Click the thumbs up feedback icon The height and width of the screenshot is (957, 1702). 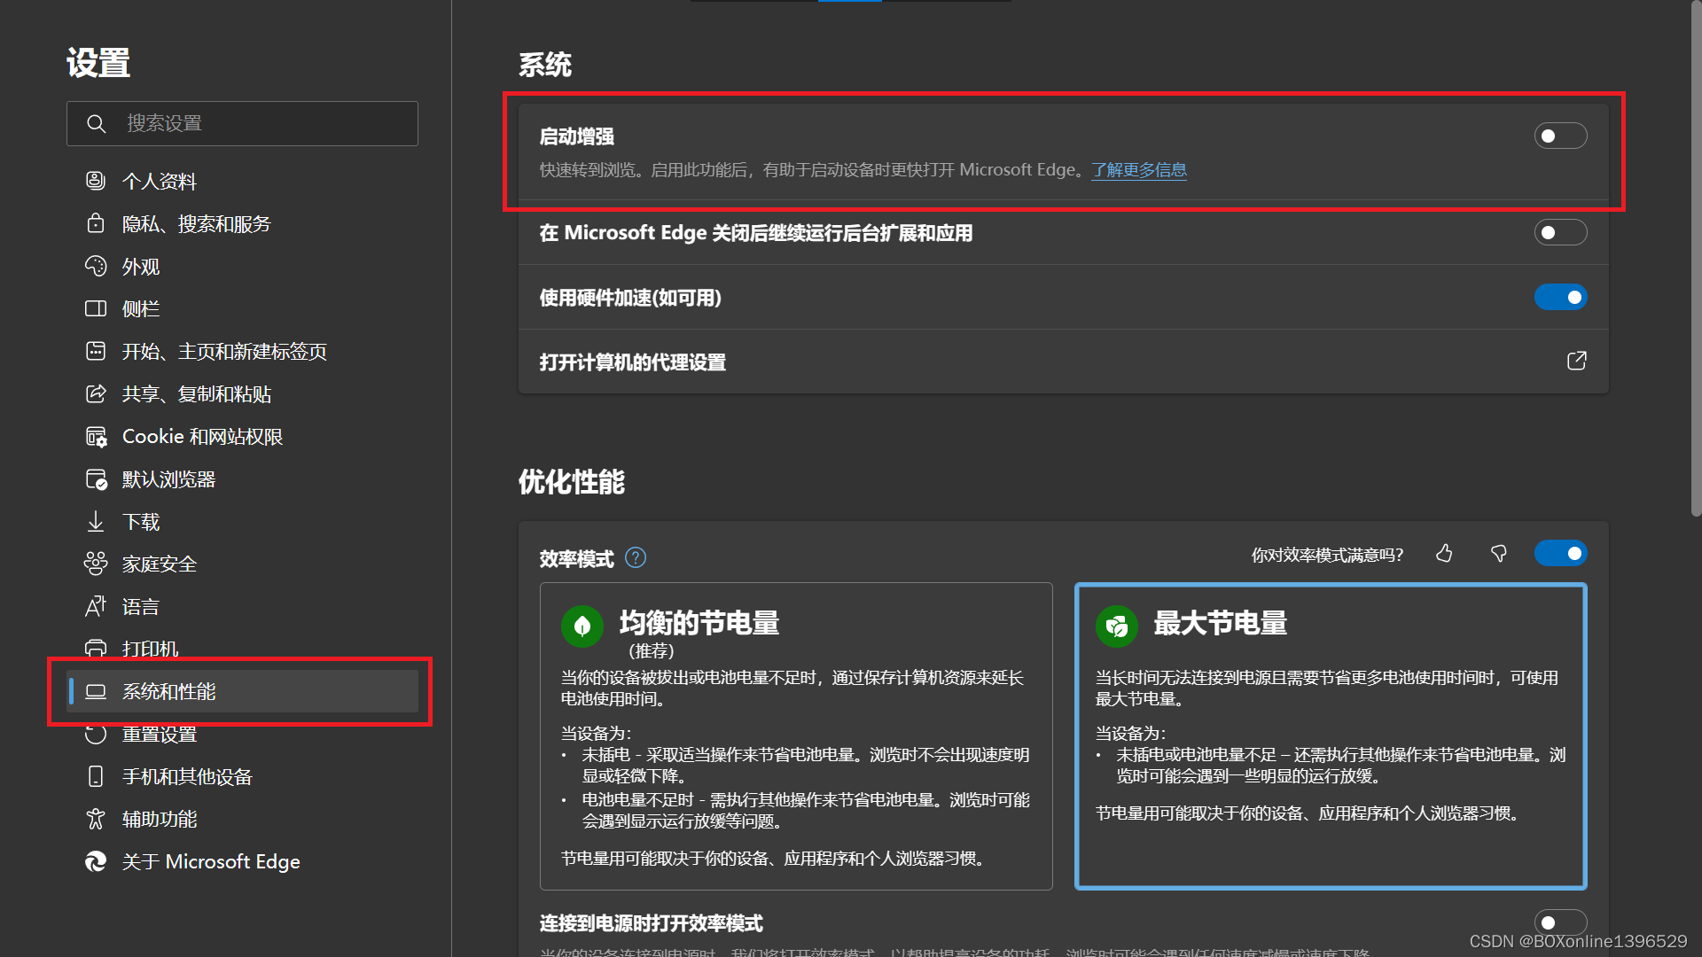(x=1444, y=554)
